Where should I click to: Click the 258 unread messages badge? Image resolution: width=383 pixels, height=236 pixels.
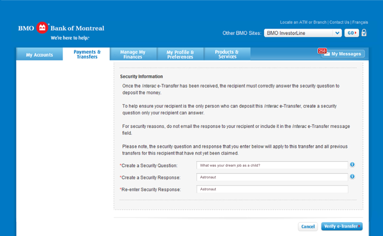tap(322, 51)
